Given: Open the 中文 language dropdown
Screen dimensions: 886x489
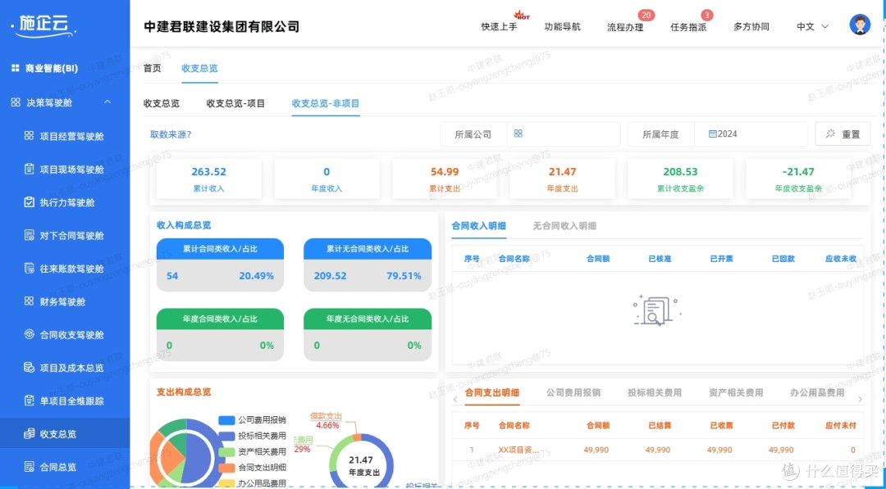Looking at the screenshot, I should [812, 26].
